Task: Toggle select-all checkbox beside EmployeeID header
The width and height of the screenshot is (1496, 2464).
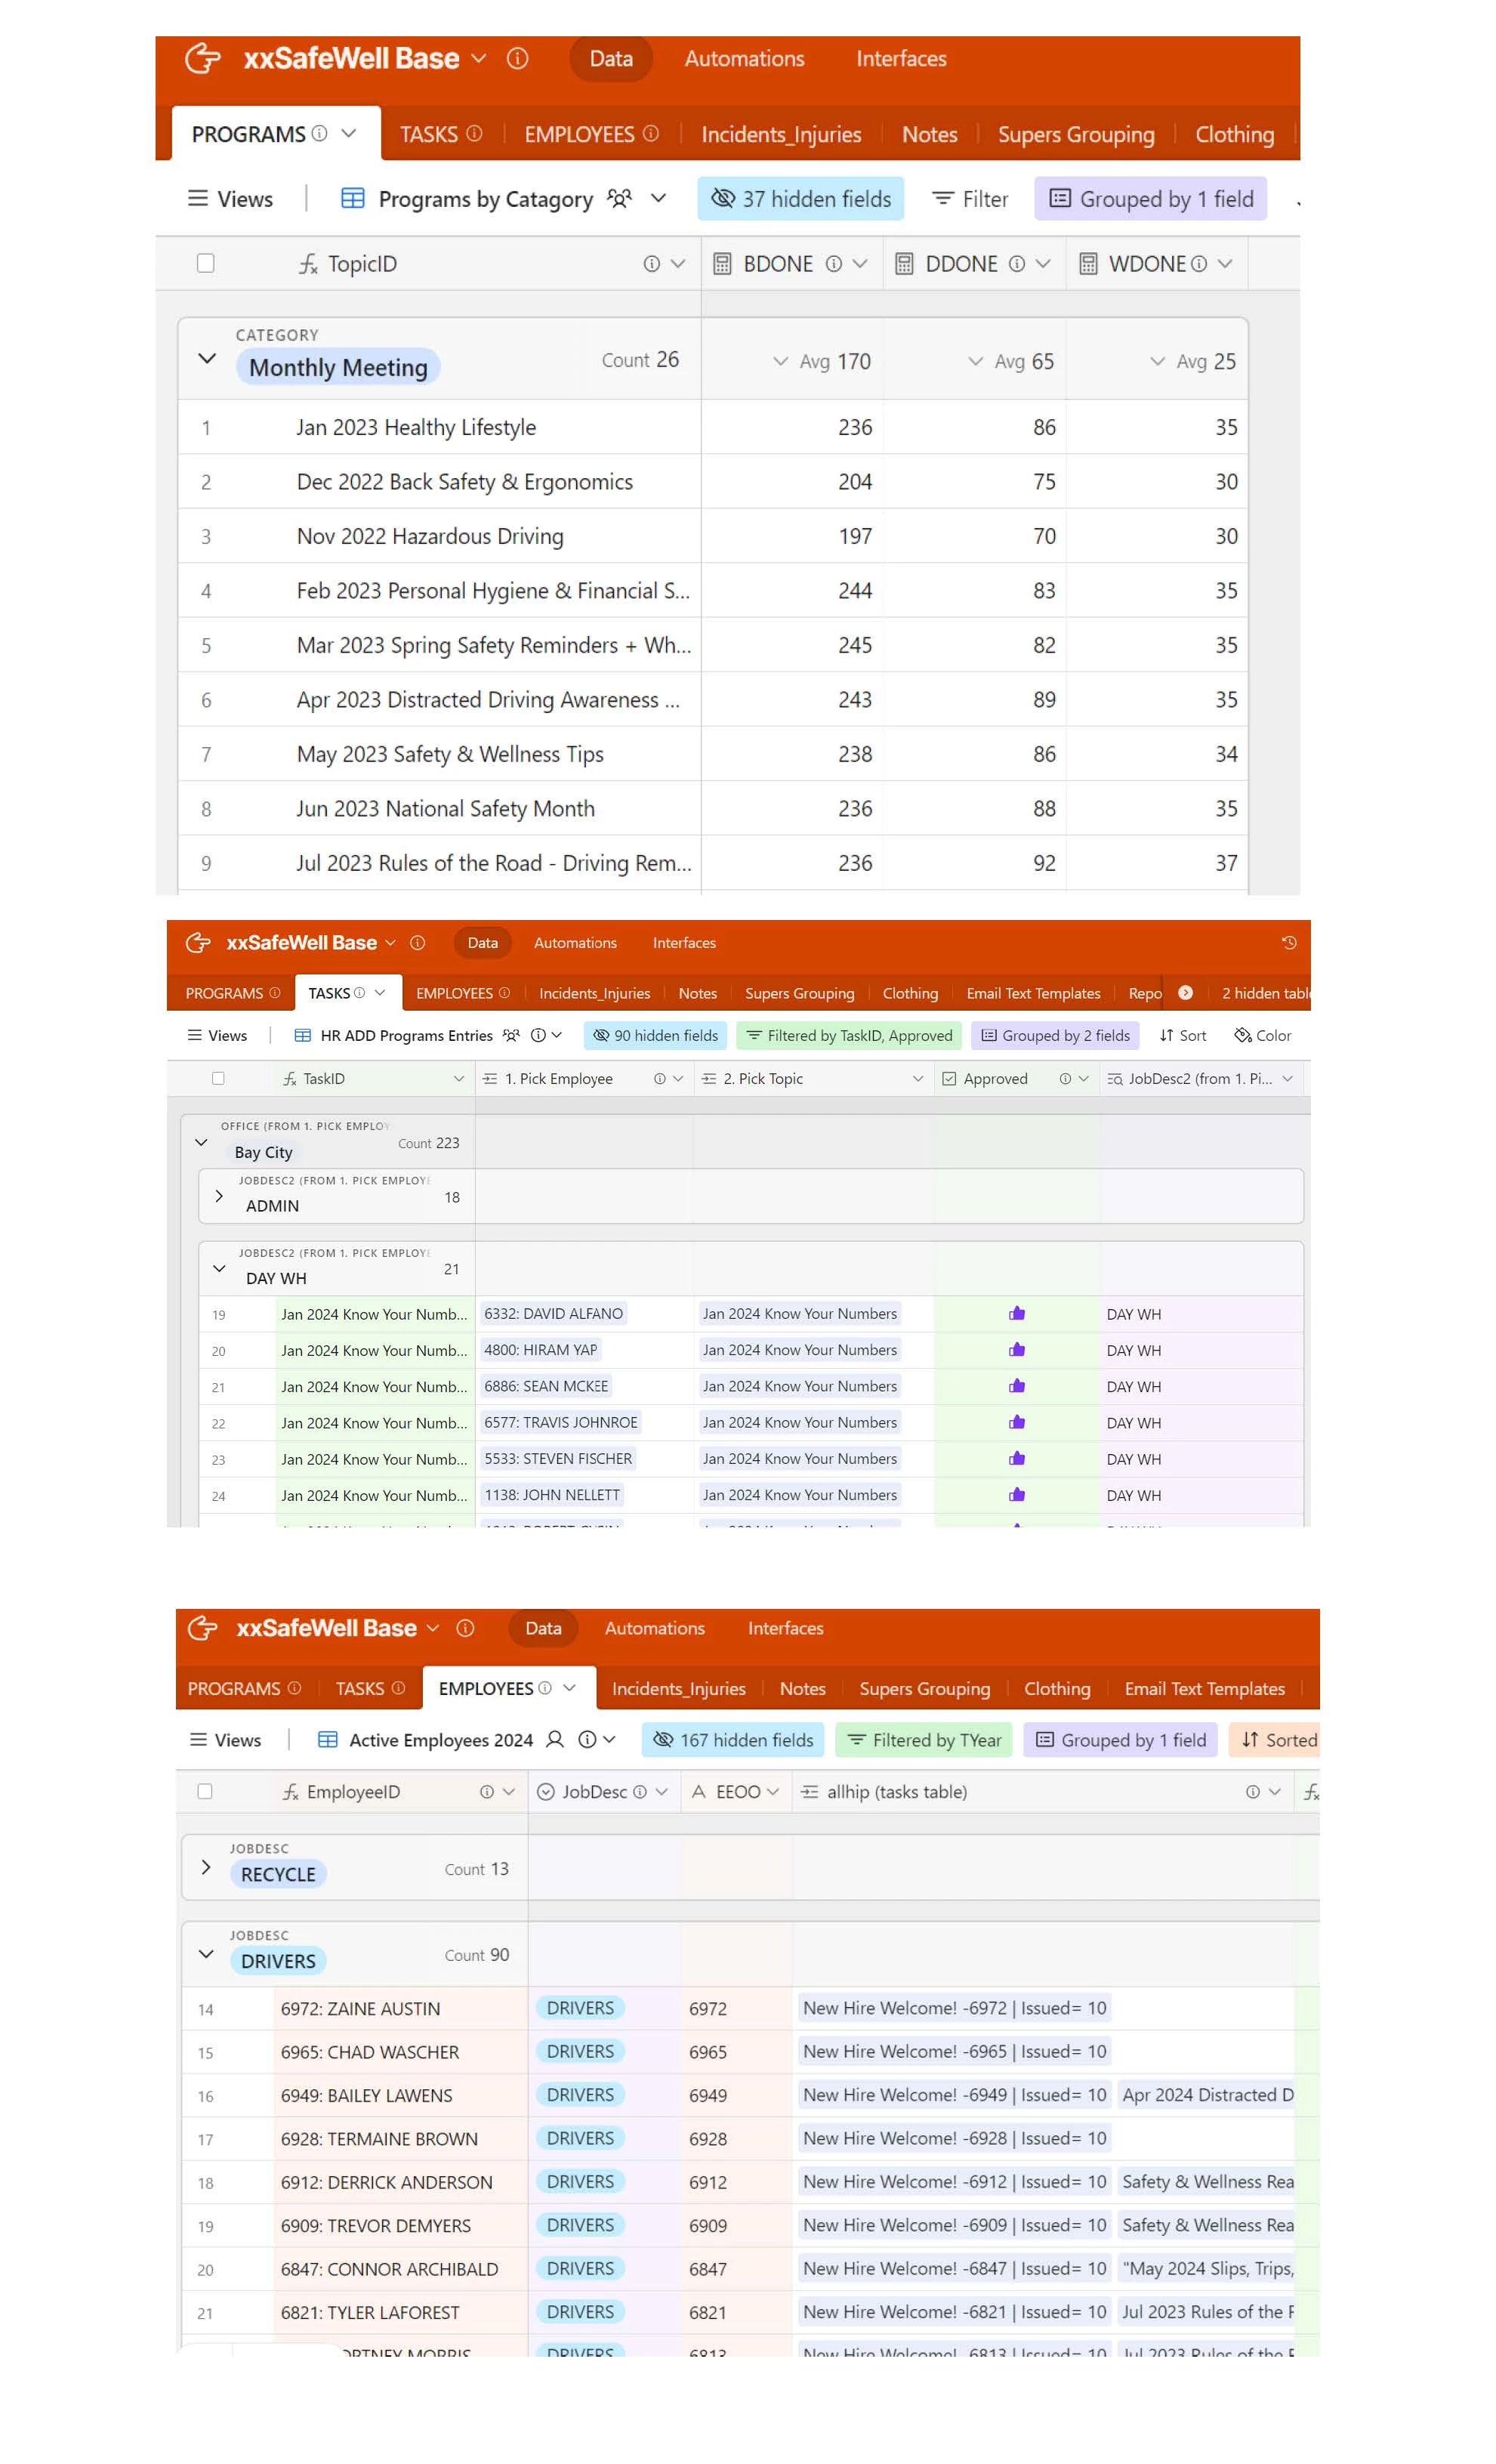Action: click(x=205, y=1792)
